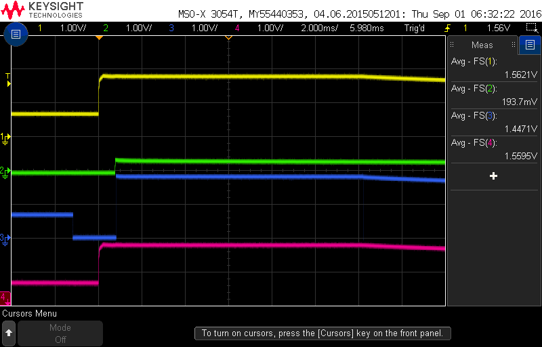The image size is (542, 347).
Task: Click the cursors menu back arrow
Action: click(x=9, y=333)
